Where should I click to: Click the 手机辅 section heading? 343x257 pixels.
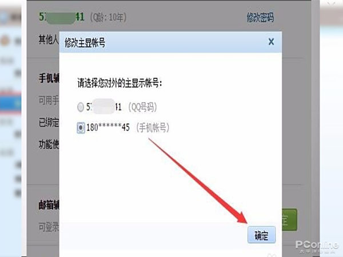(49, 78)
